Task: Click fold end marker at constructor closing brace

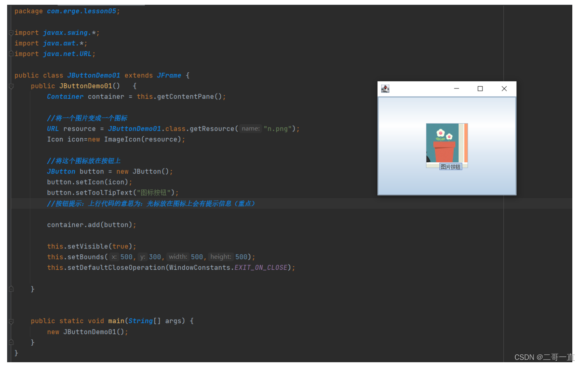Action: click(x=11, y=289)
